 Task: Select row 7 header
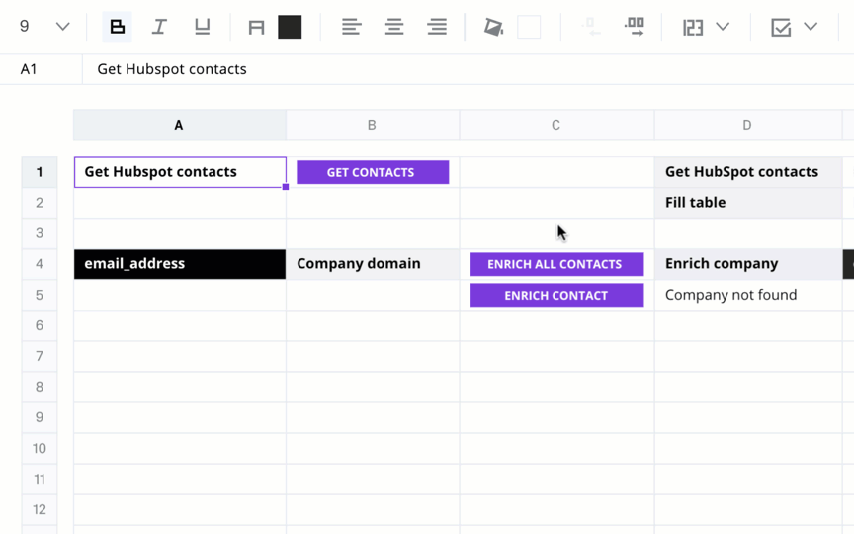point(40,356)
